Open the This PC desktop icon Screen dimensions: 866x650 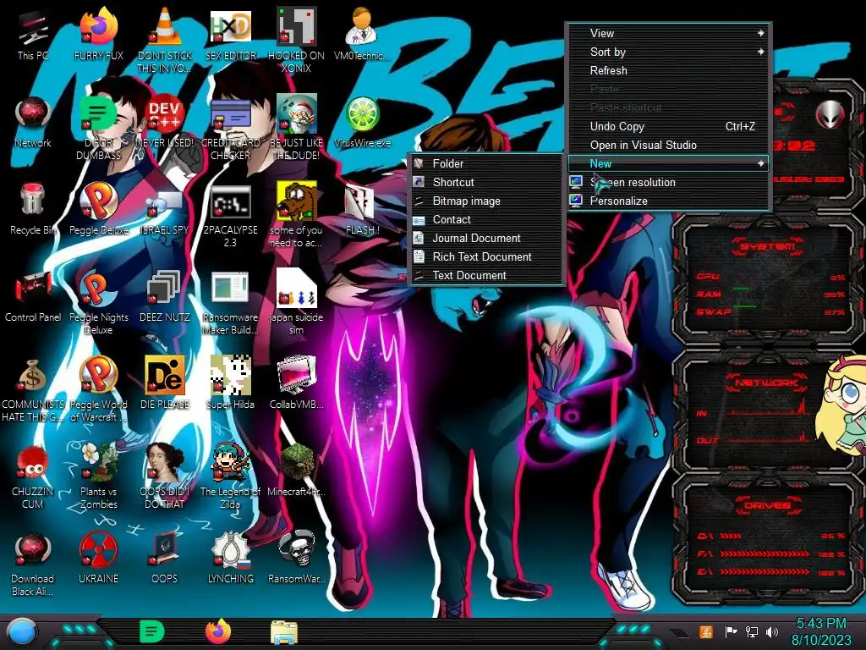[33, 34]
